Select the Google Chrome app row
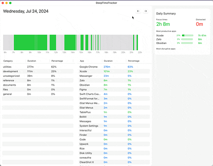This screenshot has width=213, height=166. [114, 67]
